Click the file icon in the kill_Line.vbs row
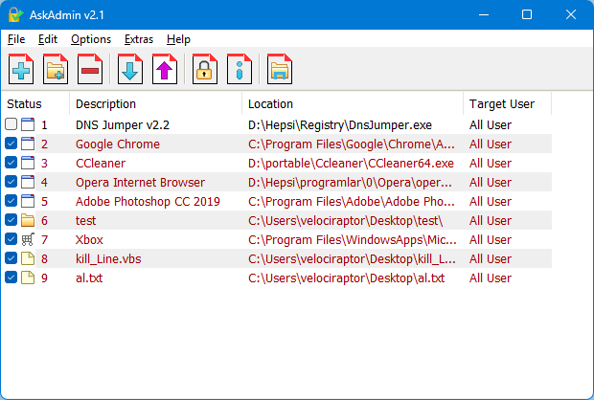594x400 pixels. pyautogui.click(x=28, y=258)
